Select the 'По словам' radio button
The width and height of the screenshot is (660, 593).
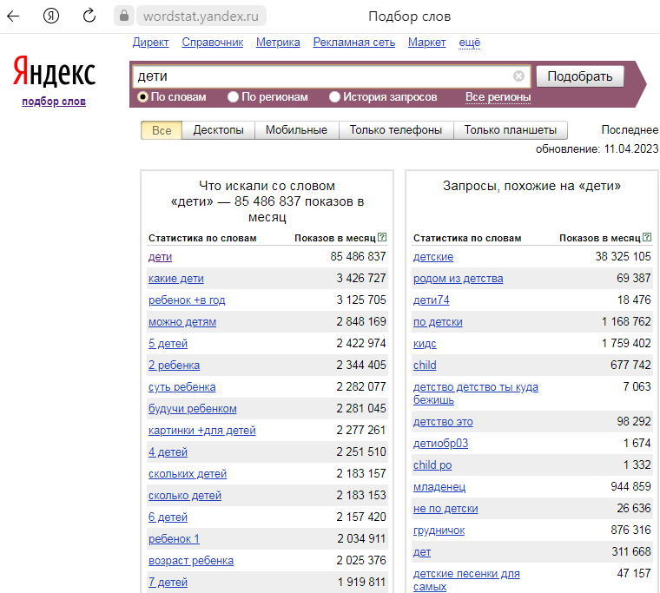(x=142, y=96)
